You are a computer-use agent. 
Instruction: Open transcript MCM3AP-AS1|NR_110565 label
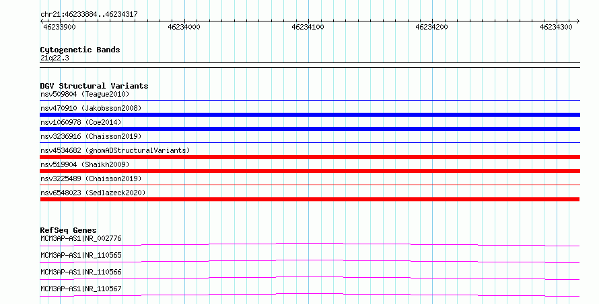[x=81, y=255]
